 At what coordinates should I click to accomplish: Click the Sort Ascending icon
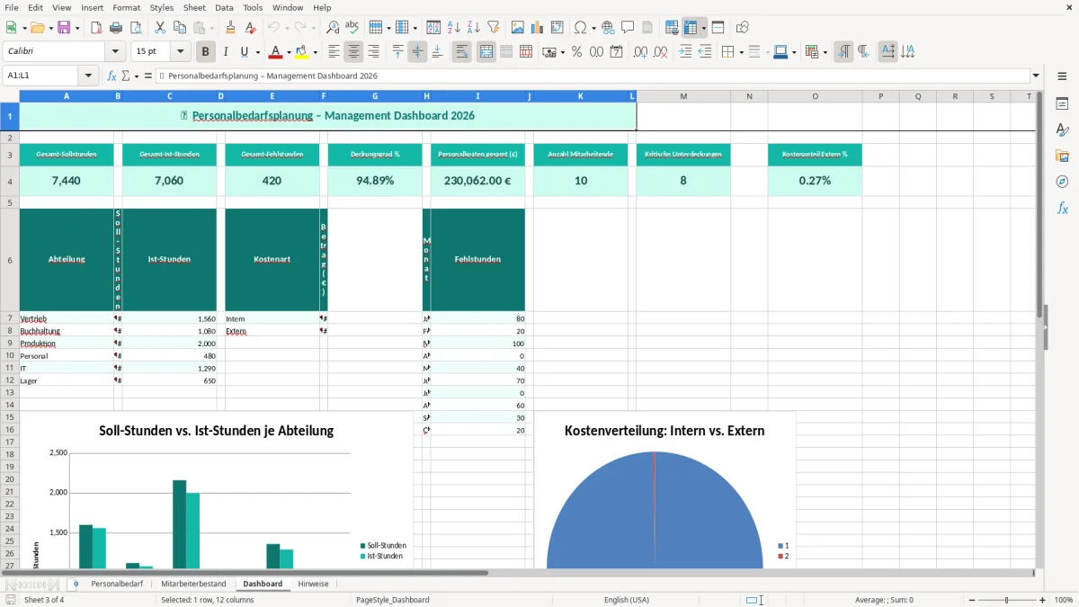tap(454, 28)
